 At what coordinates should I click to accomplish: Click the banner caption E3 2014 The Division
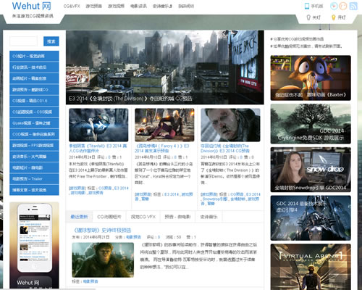pos(130,99)
